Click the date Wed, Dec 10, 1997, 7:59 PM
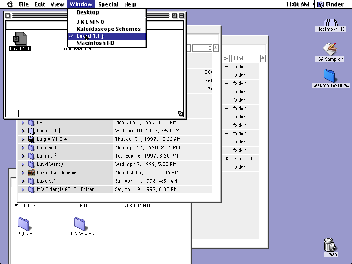The image size is (352, 264). (147, 131)
